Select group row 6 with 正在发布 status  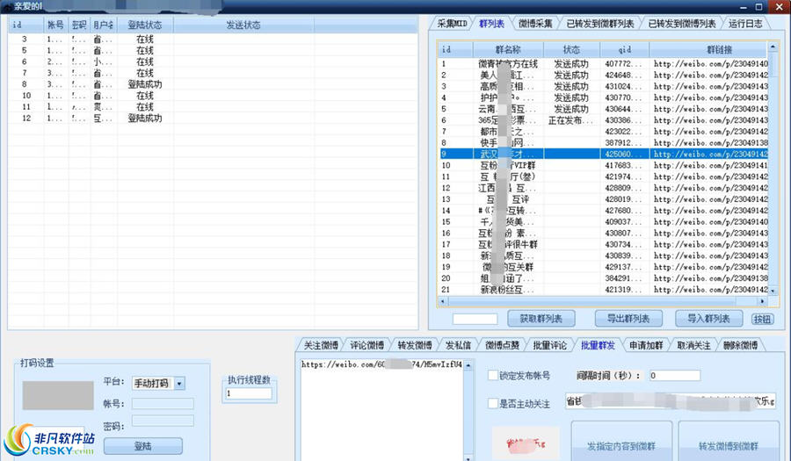pyautogui.click(x=602, y=120)
